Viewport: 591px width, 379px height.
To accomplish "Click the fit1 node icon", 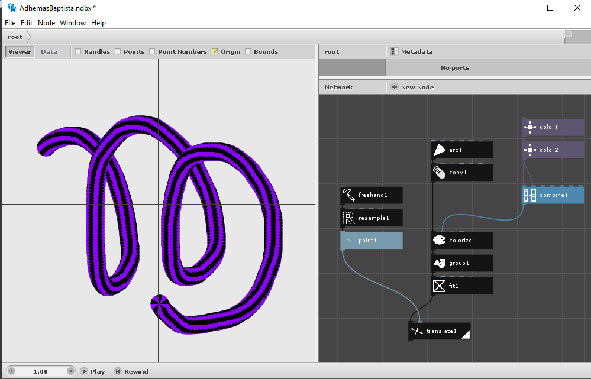I will click(x=439, y=286).
